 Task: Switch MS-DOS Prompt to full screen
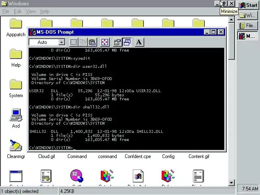pyautogui.click(x=105, y=42)
